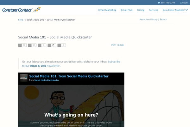Click the phone chat bubble icon

click(159, 3)
